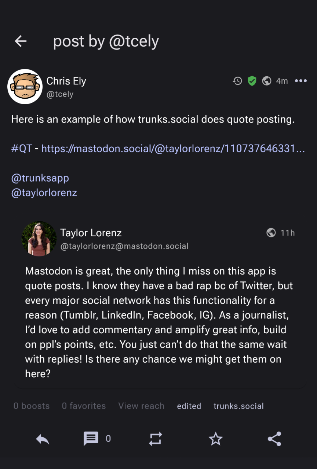Share the post using the share icon
This screenshot has height=469, width=317.
pyautogui.click(x=274, y=439)
